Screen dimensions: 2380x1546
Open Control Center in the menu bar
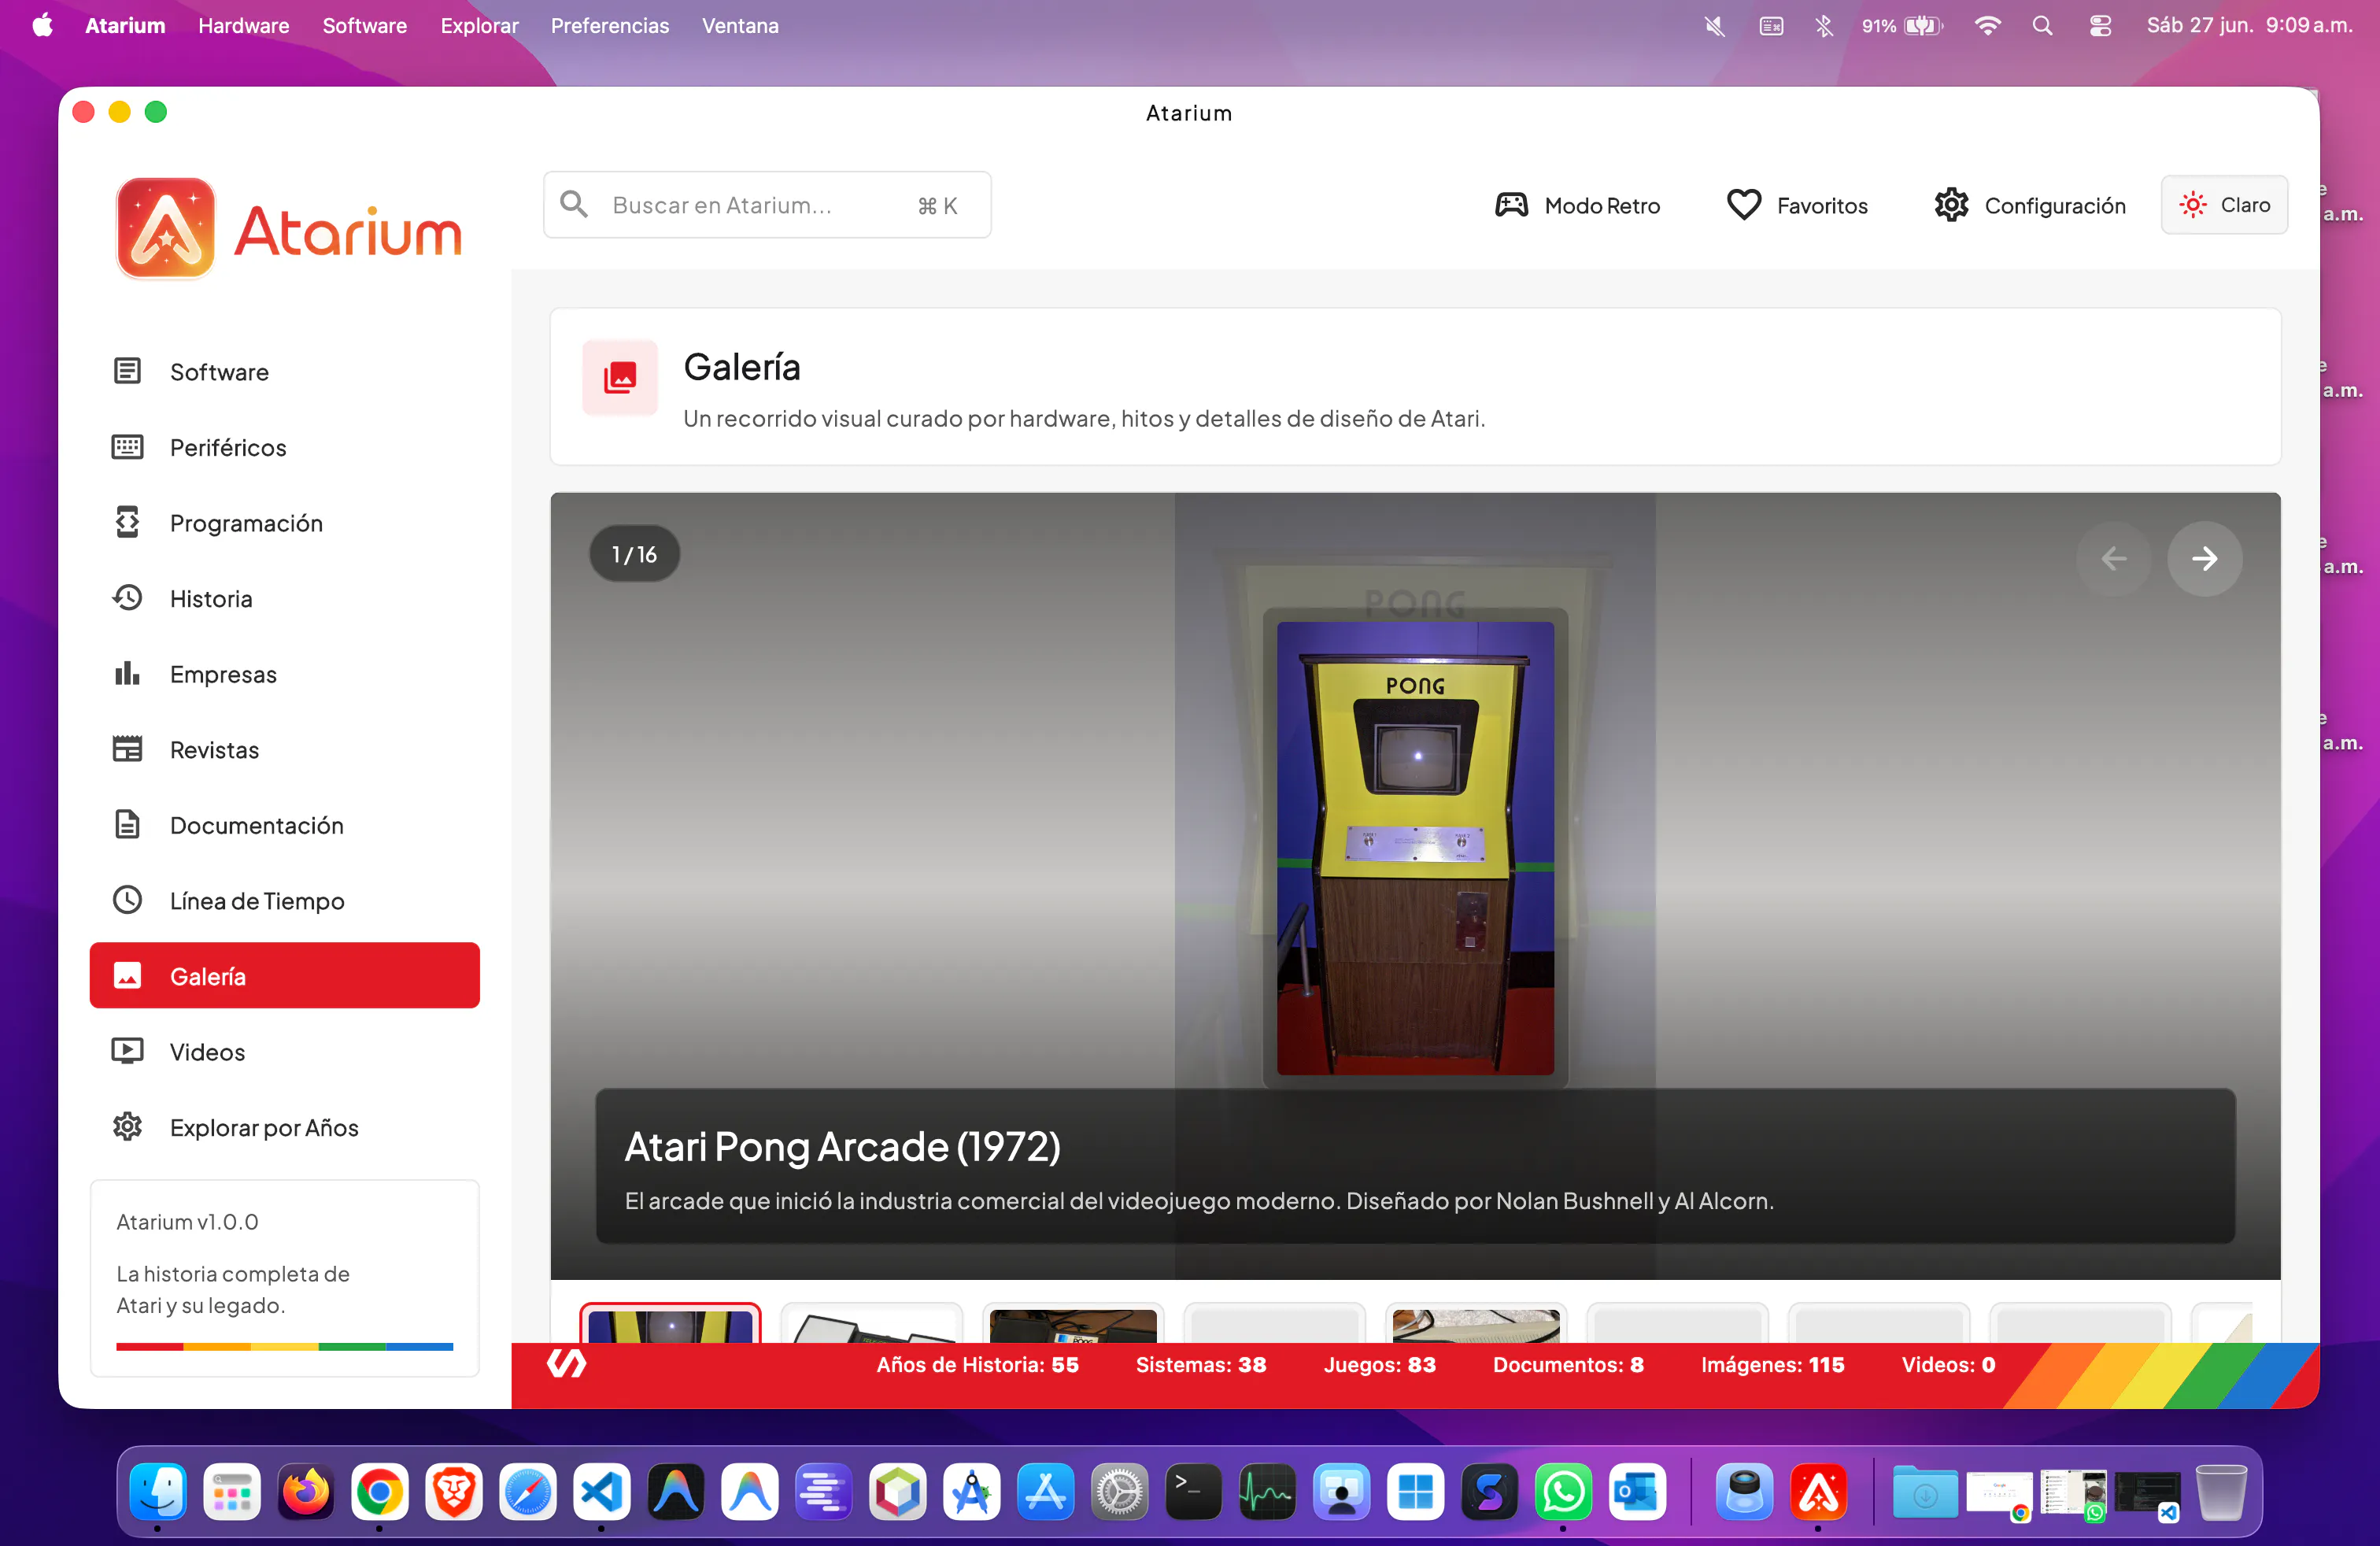(2100, 25)
